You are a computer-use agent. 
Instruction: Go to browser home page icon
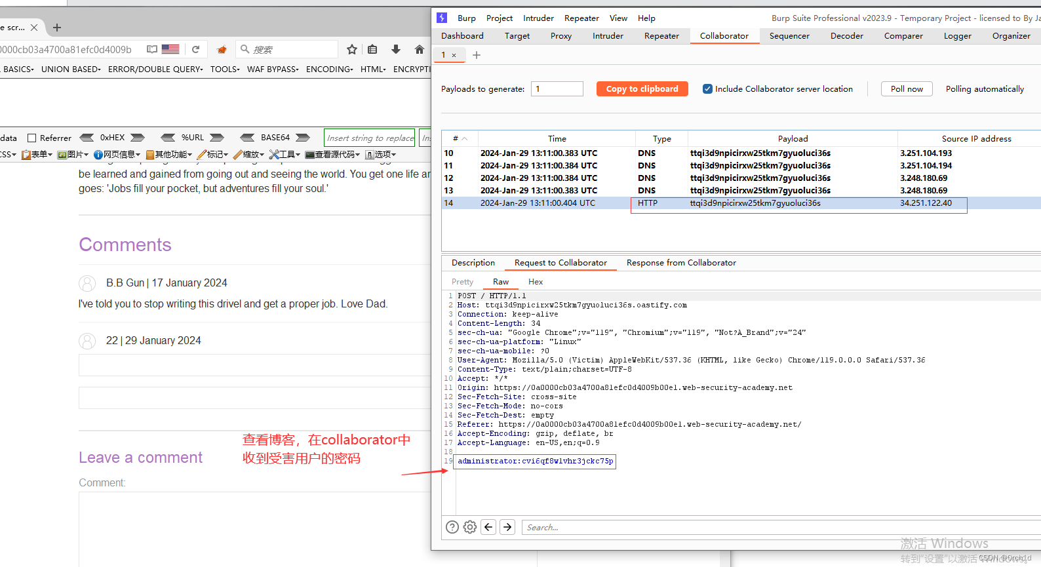420,49
